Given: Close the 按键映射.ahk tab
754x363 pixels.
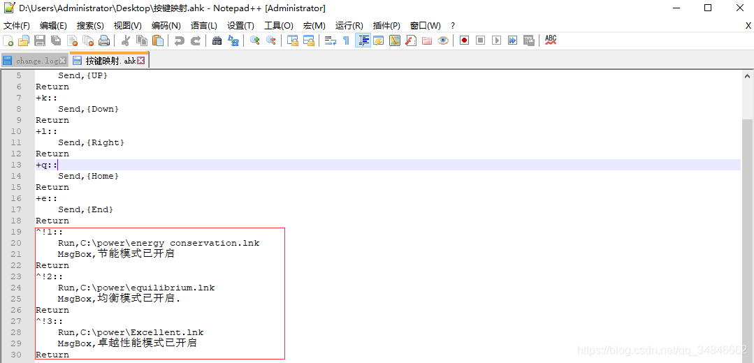Looking at the screenshot, I should [x=141, y=61].
